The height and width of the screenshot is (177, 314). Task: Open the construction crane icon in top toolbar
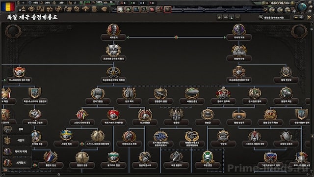(67, 9)
